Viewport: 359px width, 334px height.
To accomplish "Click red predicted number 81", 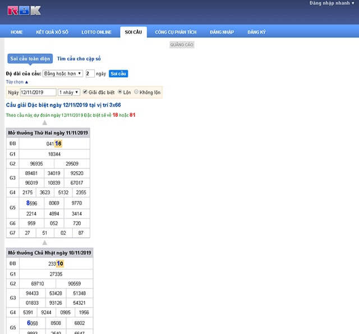I will (132, 115).
